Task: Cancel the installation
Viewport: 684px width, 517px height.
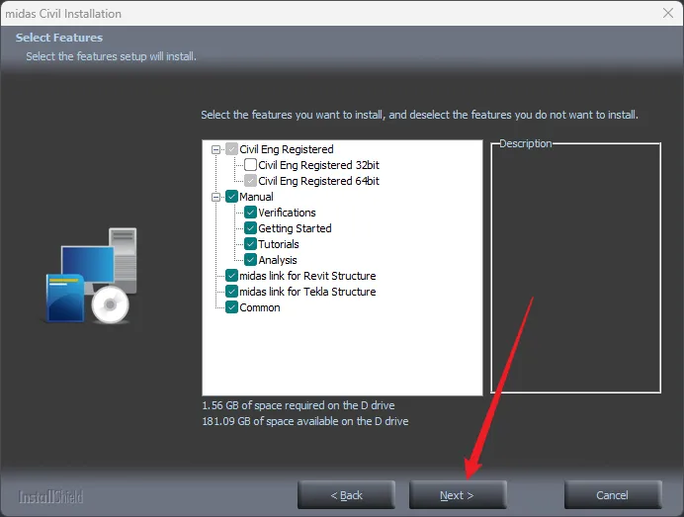Action: pos(613,495)
